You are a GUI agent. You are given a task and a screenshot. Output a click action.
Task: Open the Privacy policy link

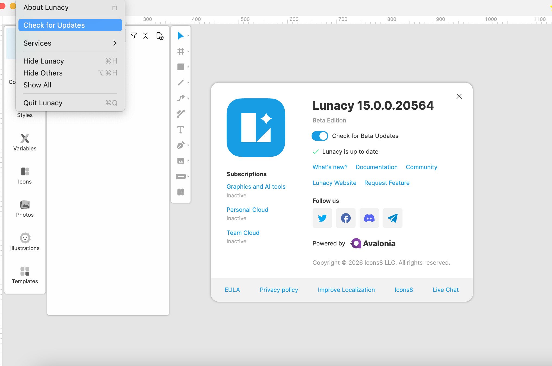coord(279,290)
